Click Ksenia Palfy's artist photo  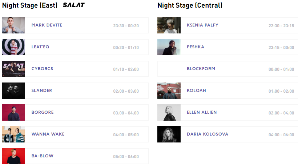tap(169, 25)
